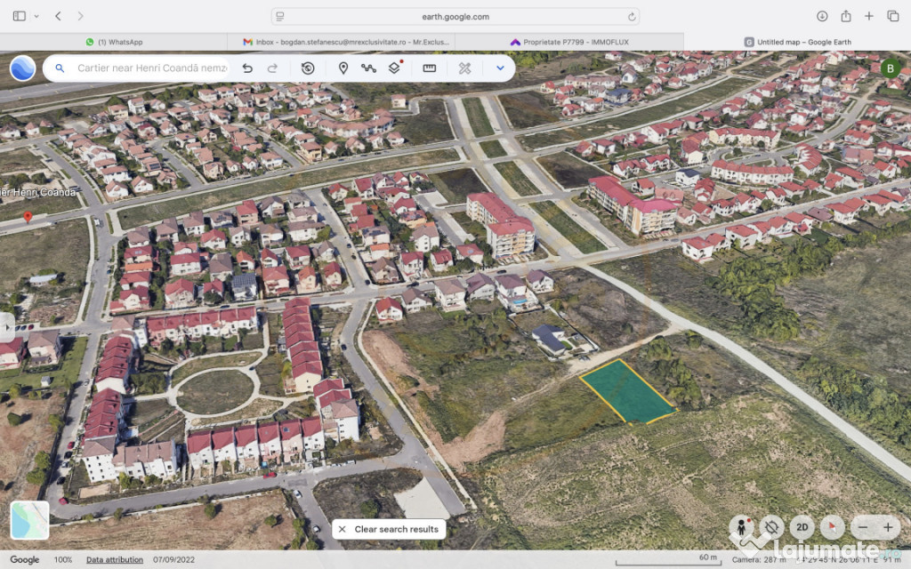Toggle the Safari sidebar button
911x569 pixels.
point(20,16)
